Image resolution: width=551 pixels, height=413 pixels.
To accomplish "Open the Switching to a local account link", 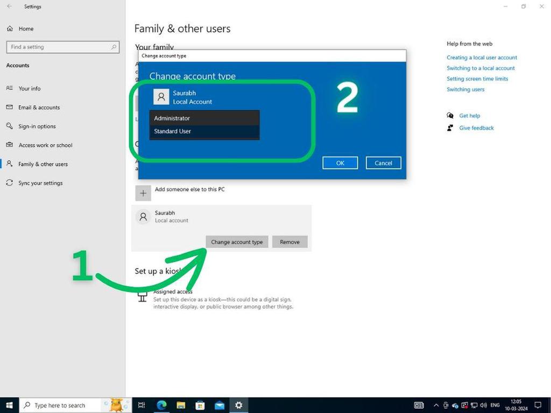I will coord(481,68).
